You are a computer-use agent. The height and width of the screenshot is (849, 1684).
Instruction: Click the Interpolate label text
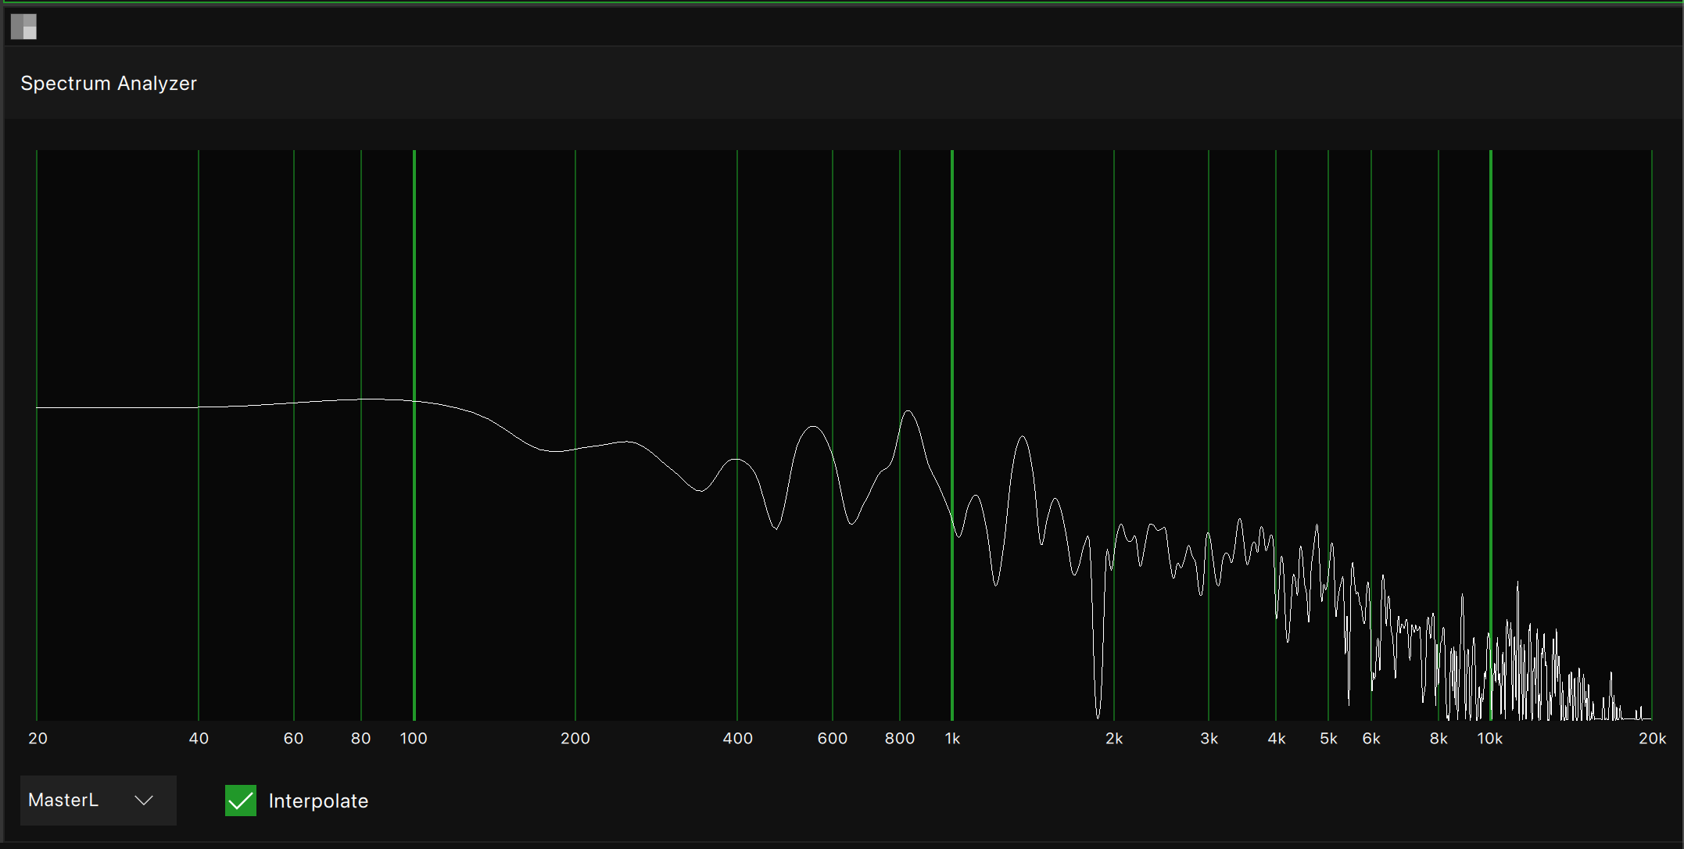pos(318,801)
